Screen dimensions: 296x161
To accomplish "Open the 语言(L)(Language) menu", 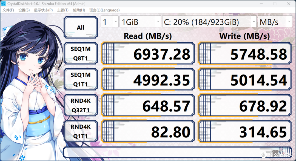I will coord(104,10).
